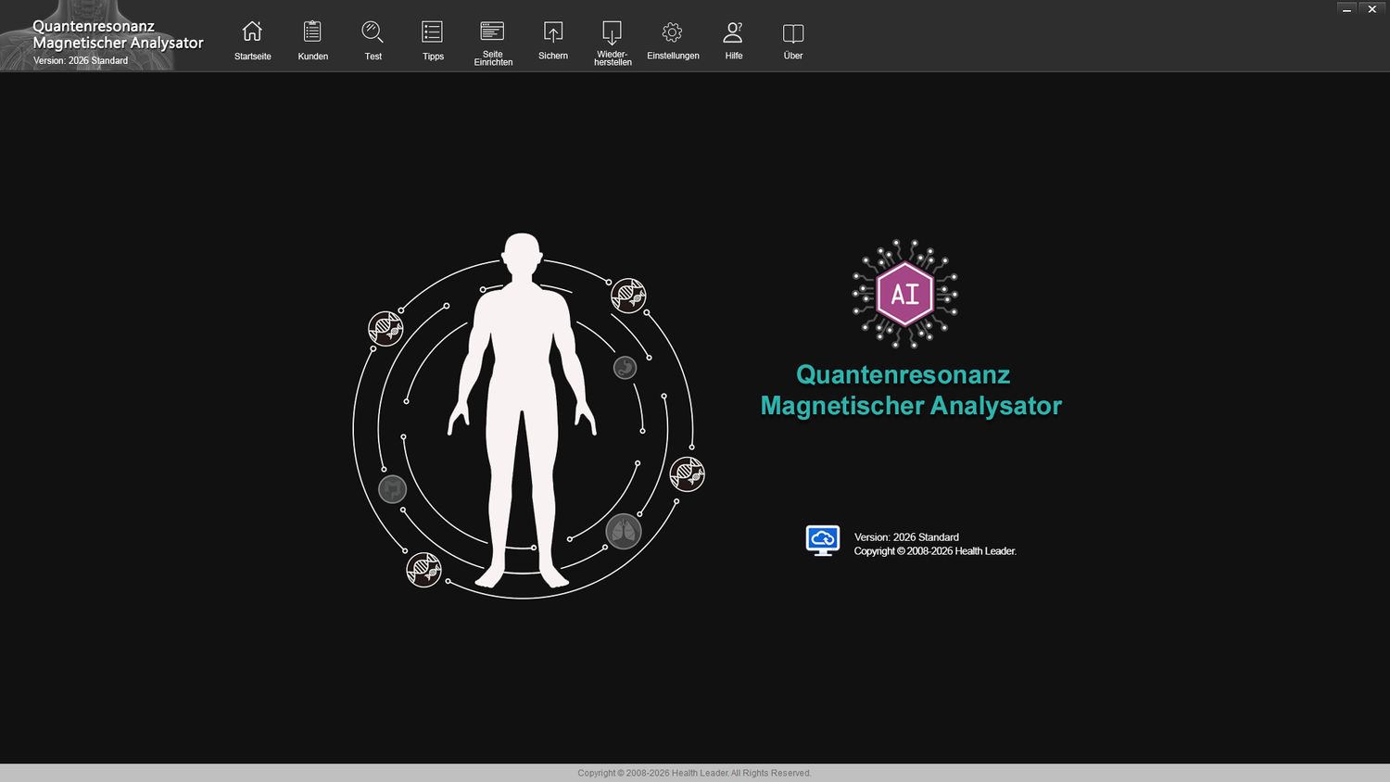This screenshot has height=782, width=1390.
Task: Click the Version 2026 Standard text
Action: 905,537
